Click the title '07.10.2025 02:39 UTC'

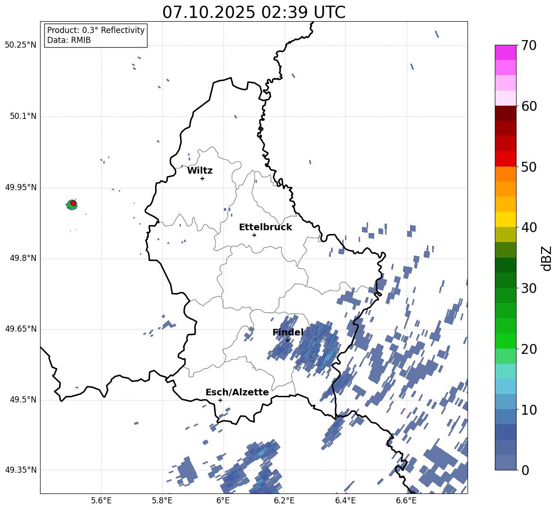[254, 12]
